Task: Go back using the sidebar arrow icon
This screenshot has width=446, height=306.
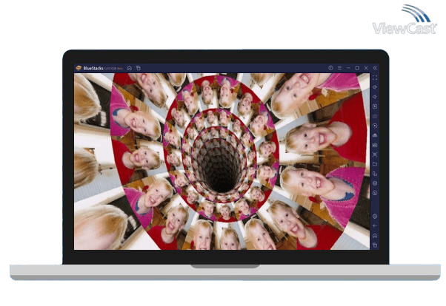Action: click(x=375, y=226)
